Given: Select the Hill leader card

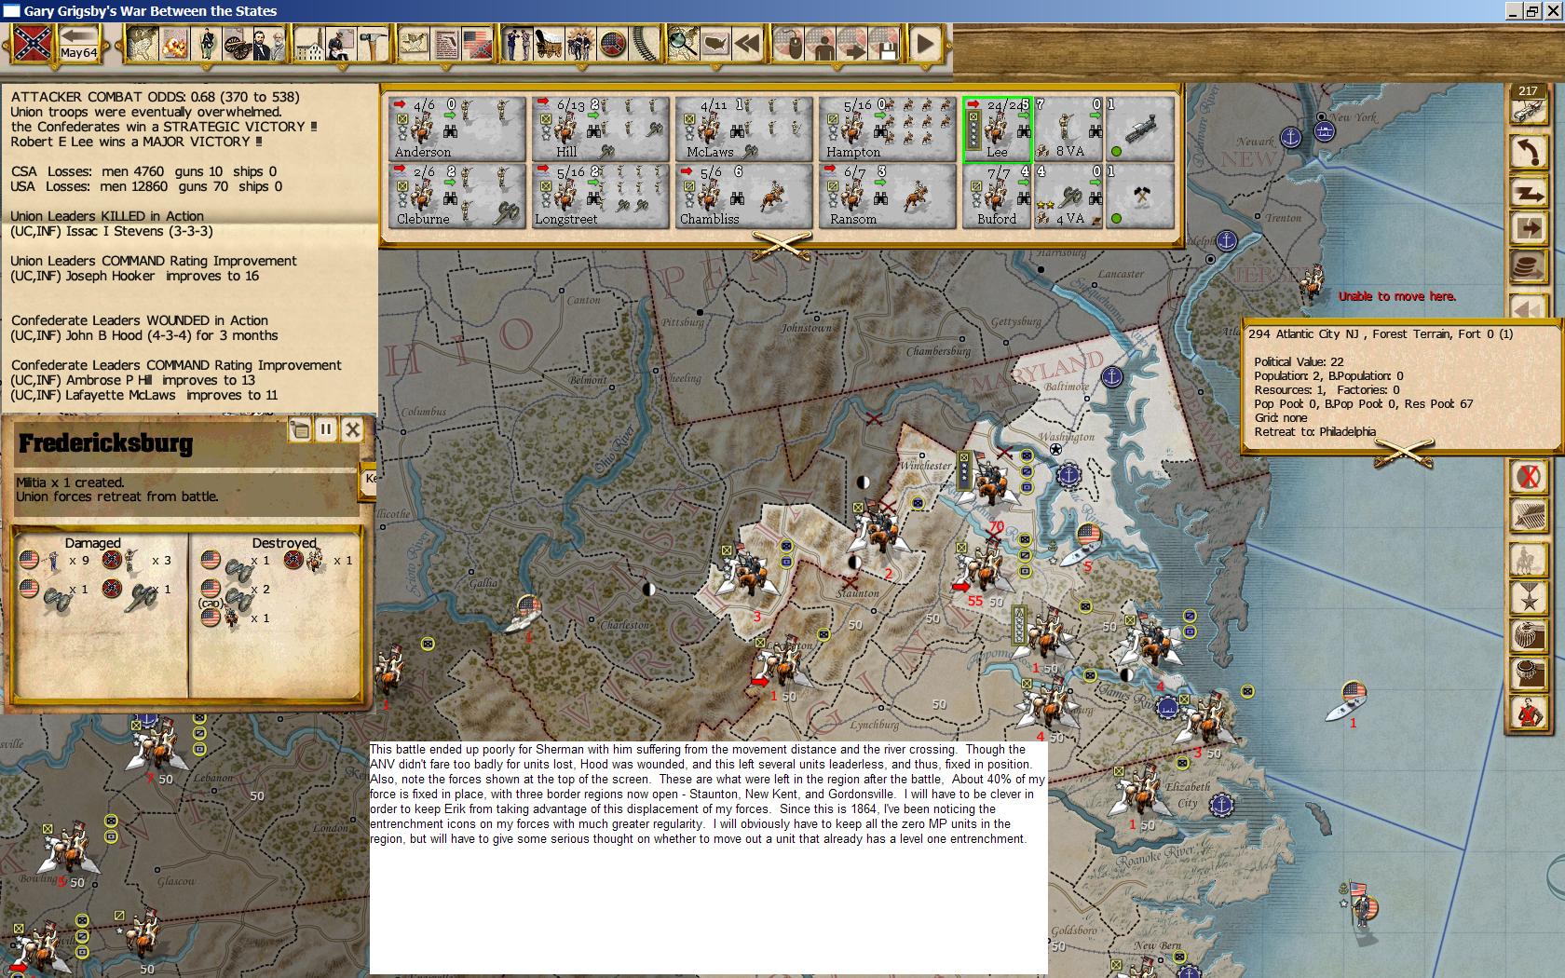Looking at the screenshot, I should [x=600, y=128].
